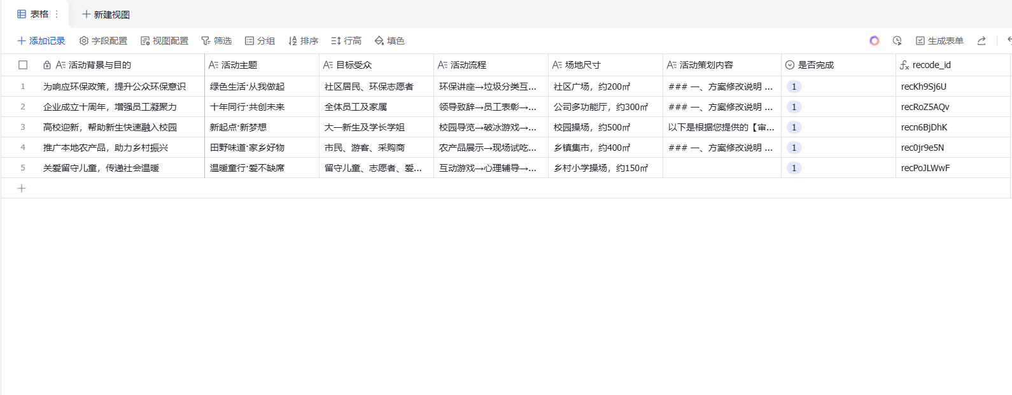Click the plus row below record 5

[22, 188]
